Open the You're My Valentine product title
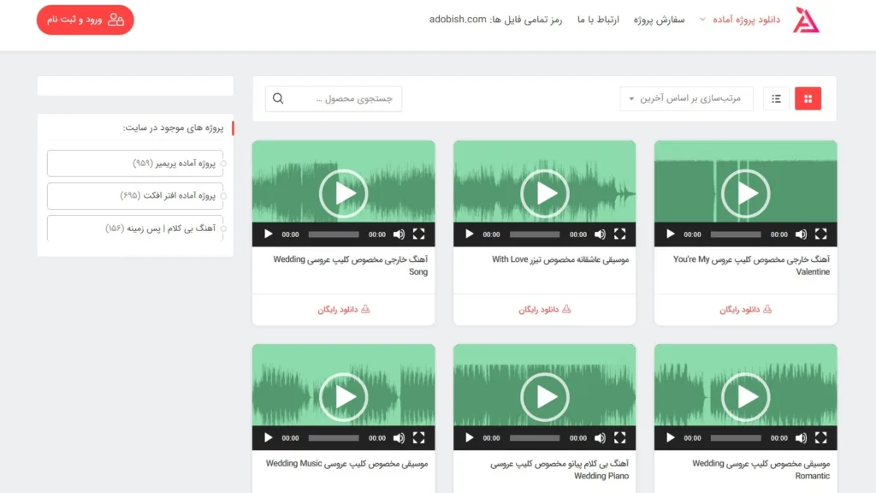 coord(751,265)
